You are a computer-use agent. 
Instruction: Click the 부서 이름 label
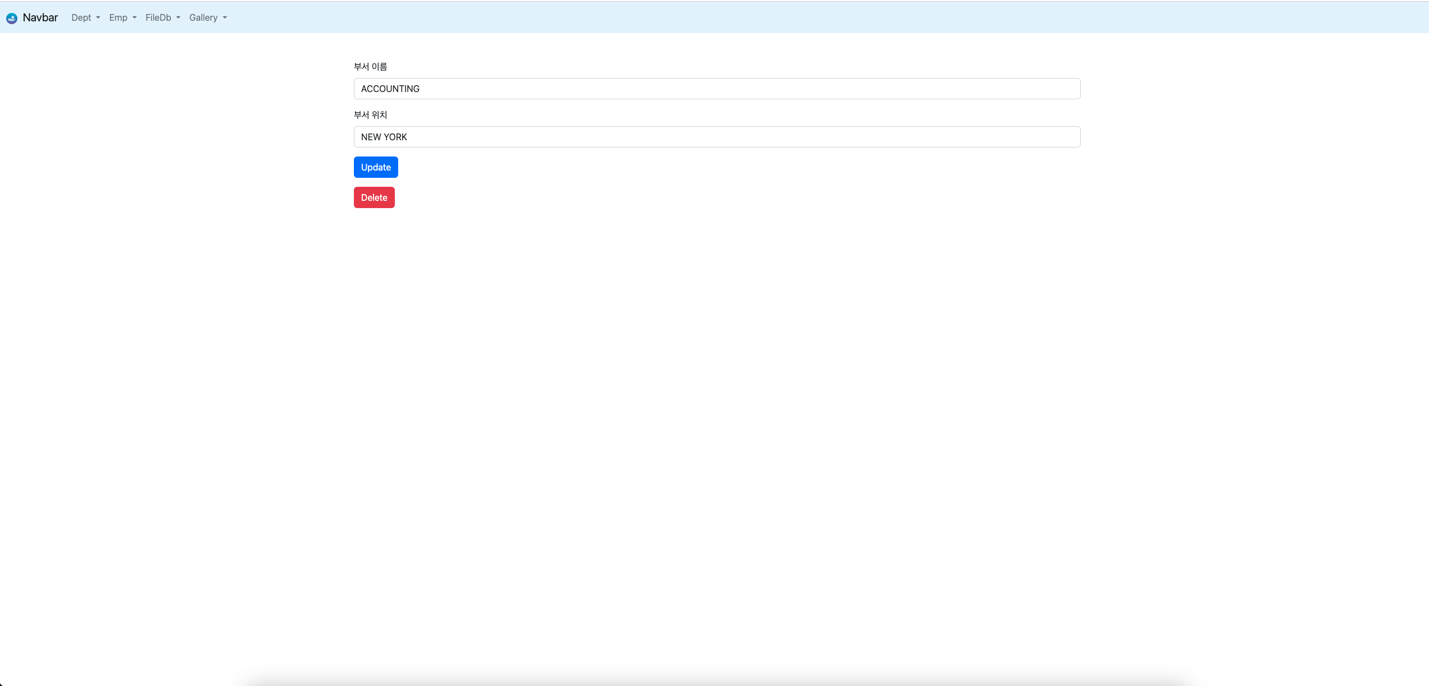click(371, 66)
